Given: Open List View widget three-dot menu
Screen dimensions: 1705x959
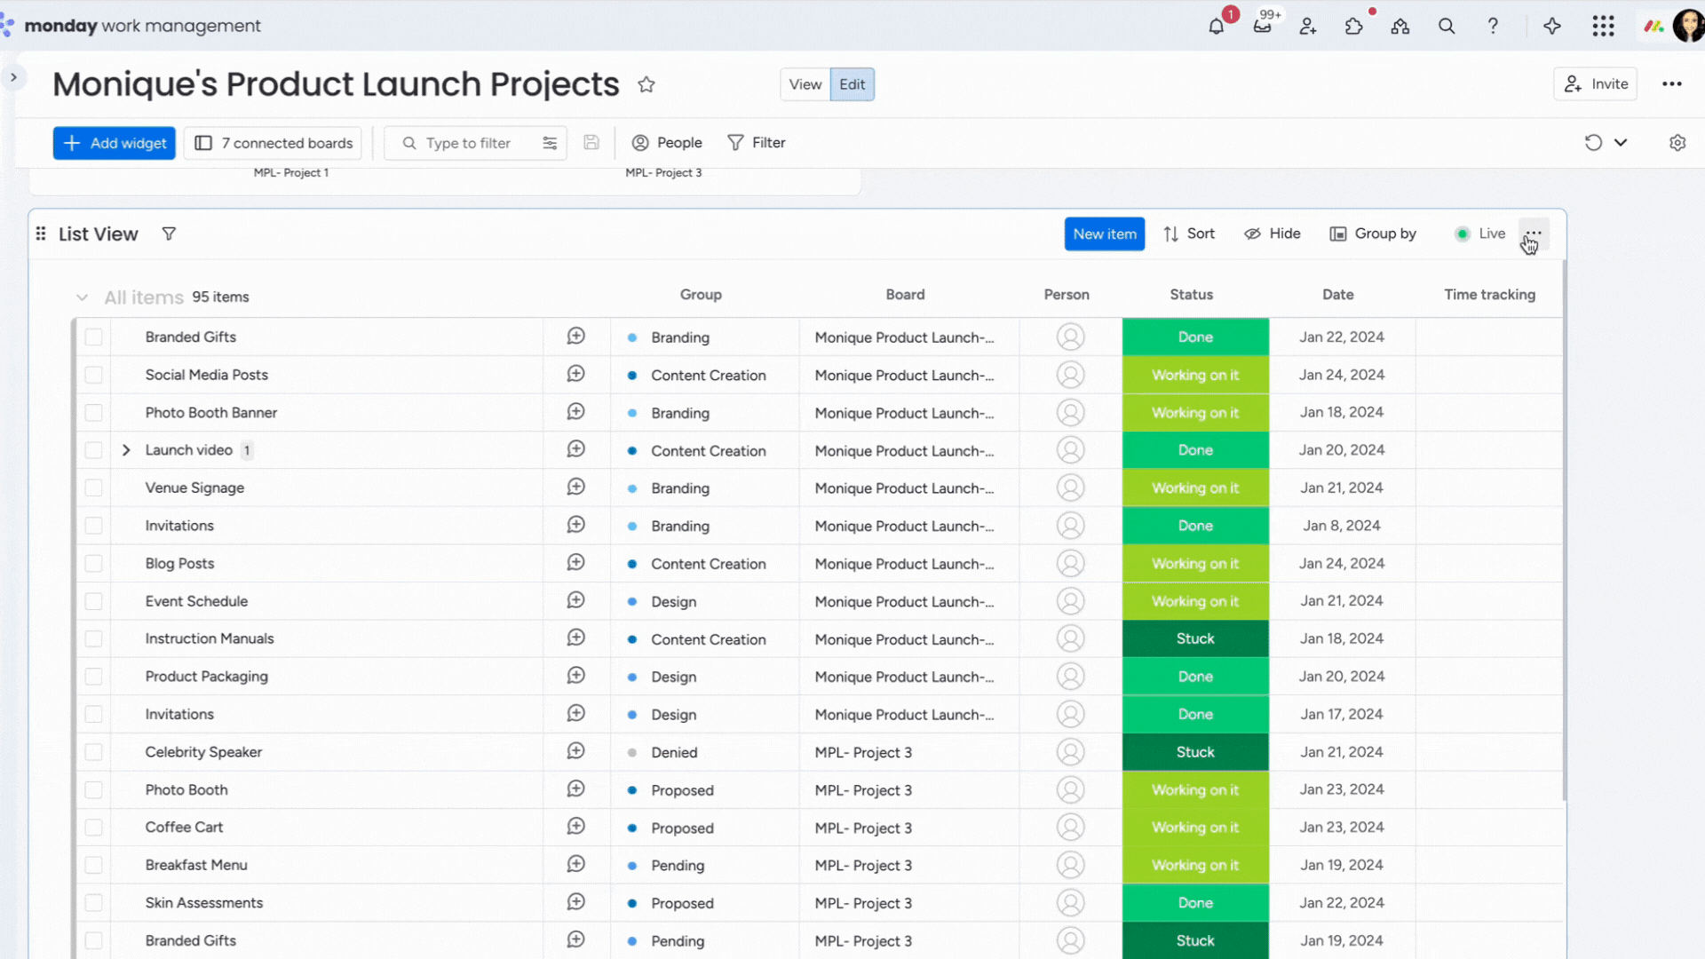Looking at the screenshot, I should click(1534, 234).
